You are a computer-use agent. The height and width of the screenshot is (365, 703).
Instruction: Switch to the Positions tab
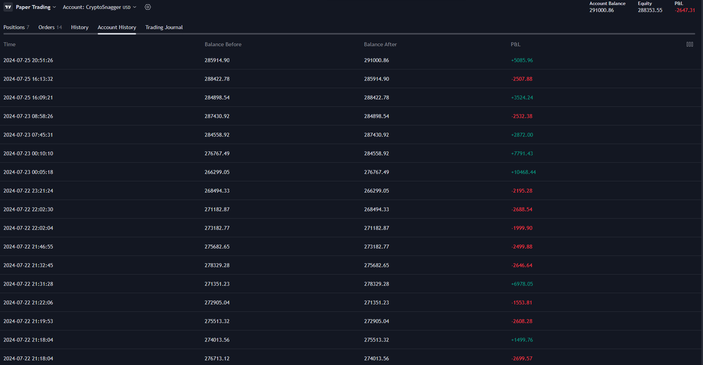(x=16, y=27)
